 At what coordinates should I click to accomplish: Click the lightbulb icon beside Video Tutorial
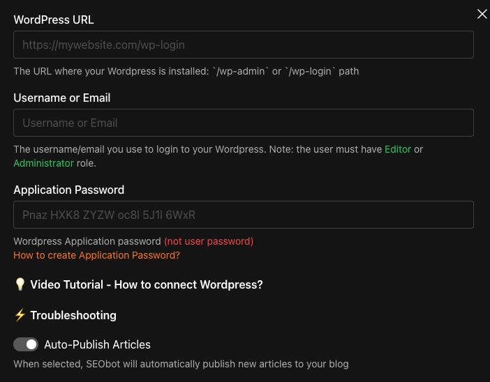[x=20, y=284]
